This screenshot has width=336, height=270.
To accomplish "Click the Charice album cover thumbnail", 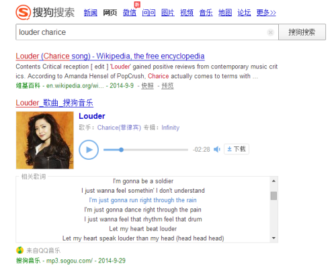I will tap(45, 140).
